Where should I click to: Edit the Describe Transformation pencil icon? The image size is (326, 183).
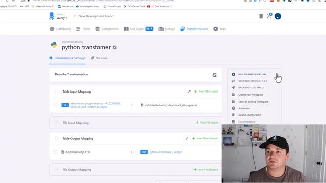pyautogui.click(x=214, y=75)
